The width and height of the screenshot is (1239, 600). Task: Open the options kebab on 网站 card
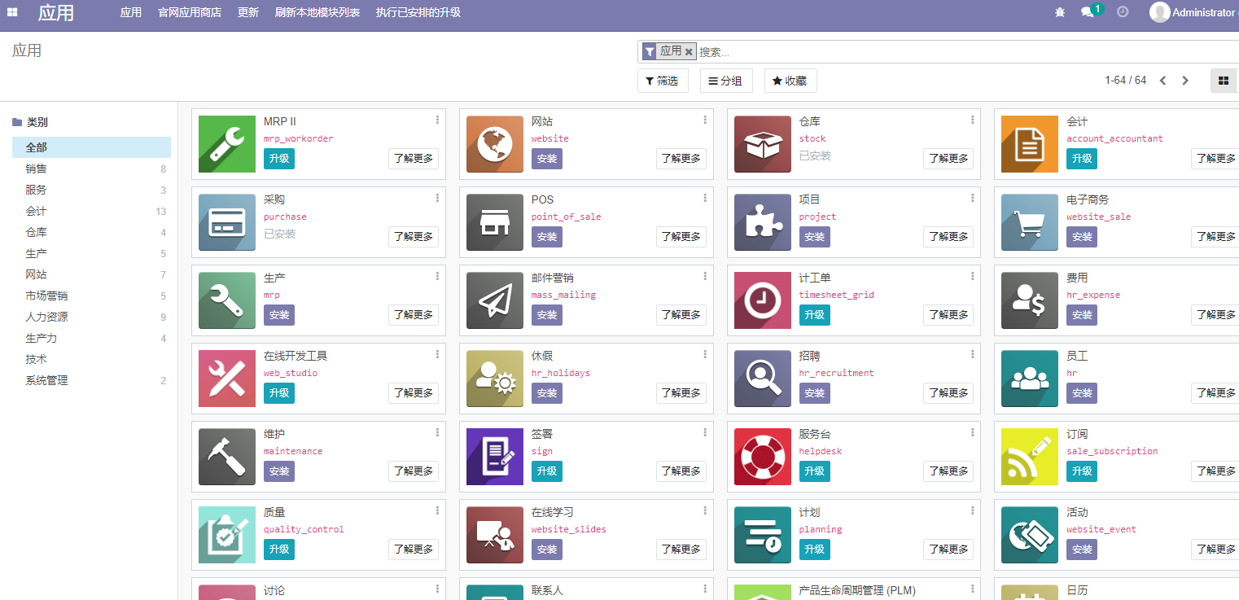pos(705,120)
